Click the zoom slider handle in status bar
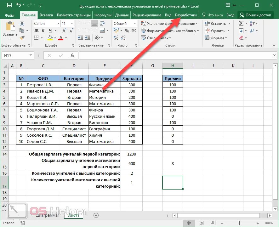 pos(240,223)
